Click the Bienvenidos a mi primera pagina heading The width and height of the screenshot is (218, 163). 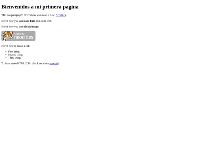pyautogui.click(x=40, y=7)
